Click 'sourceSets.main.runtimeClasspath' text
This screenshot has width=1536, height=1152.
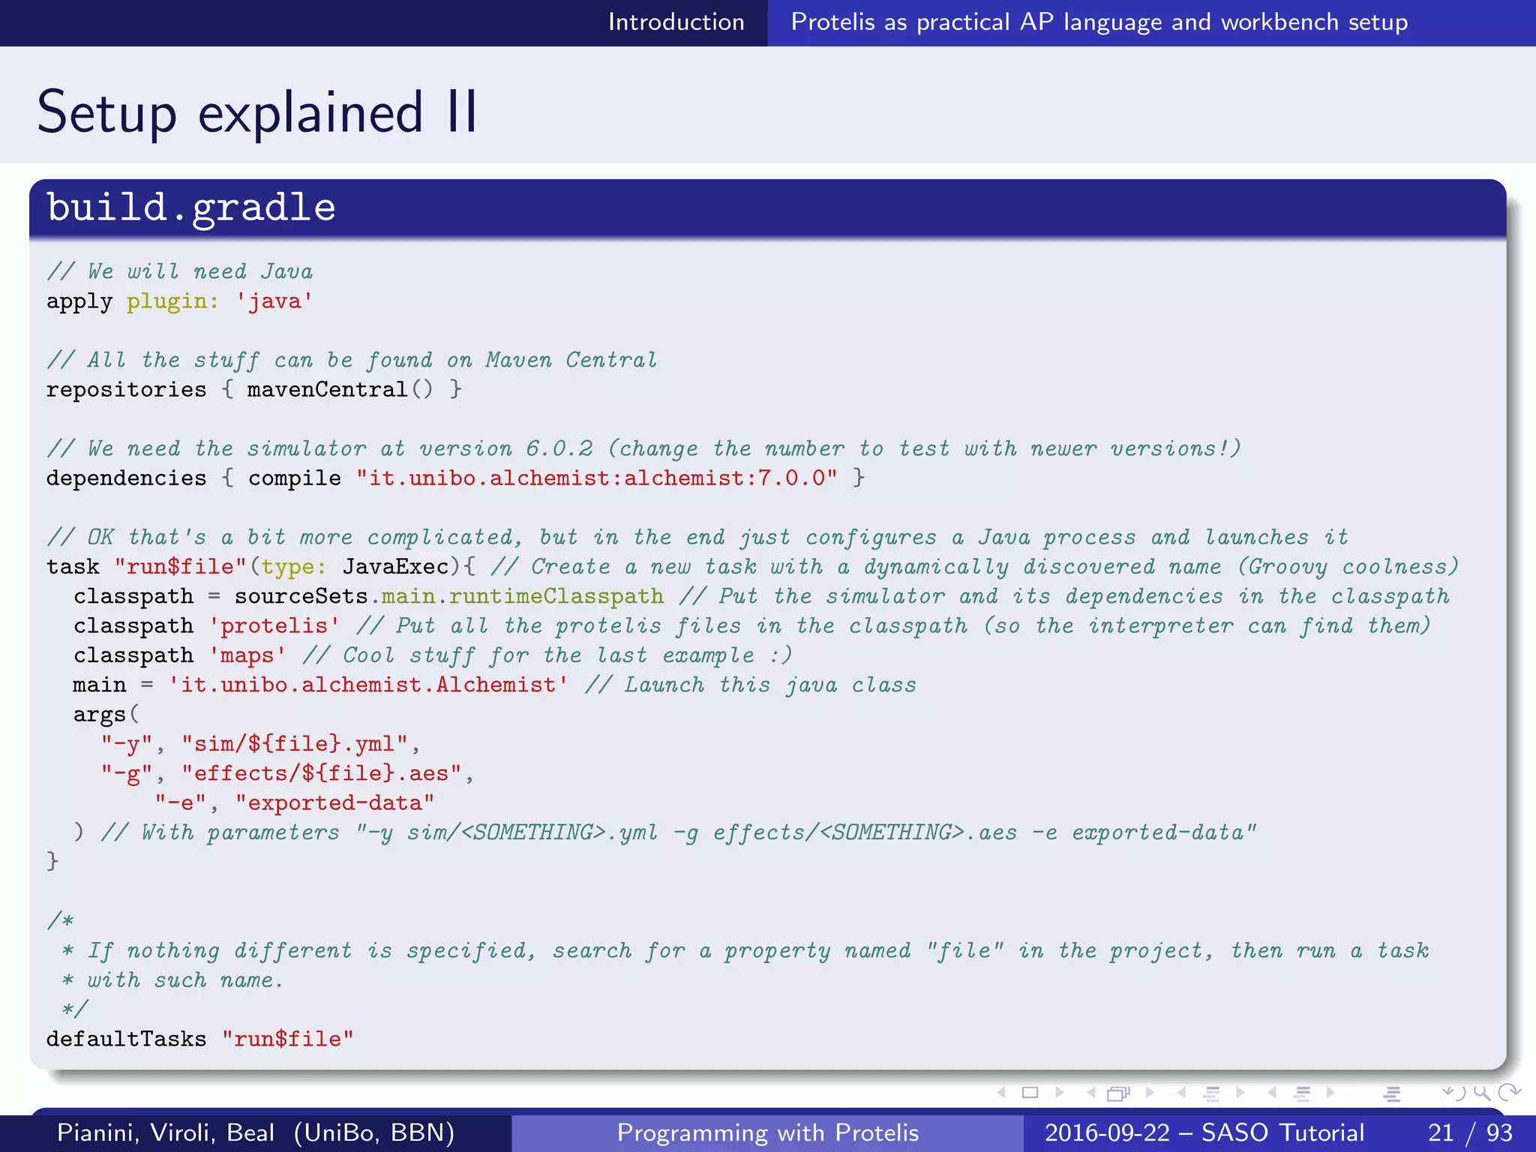[448, 596]
